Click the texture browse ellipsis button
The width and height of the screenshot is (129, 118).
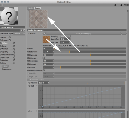pyautogui.click(x=124, y=33)
